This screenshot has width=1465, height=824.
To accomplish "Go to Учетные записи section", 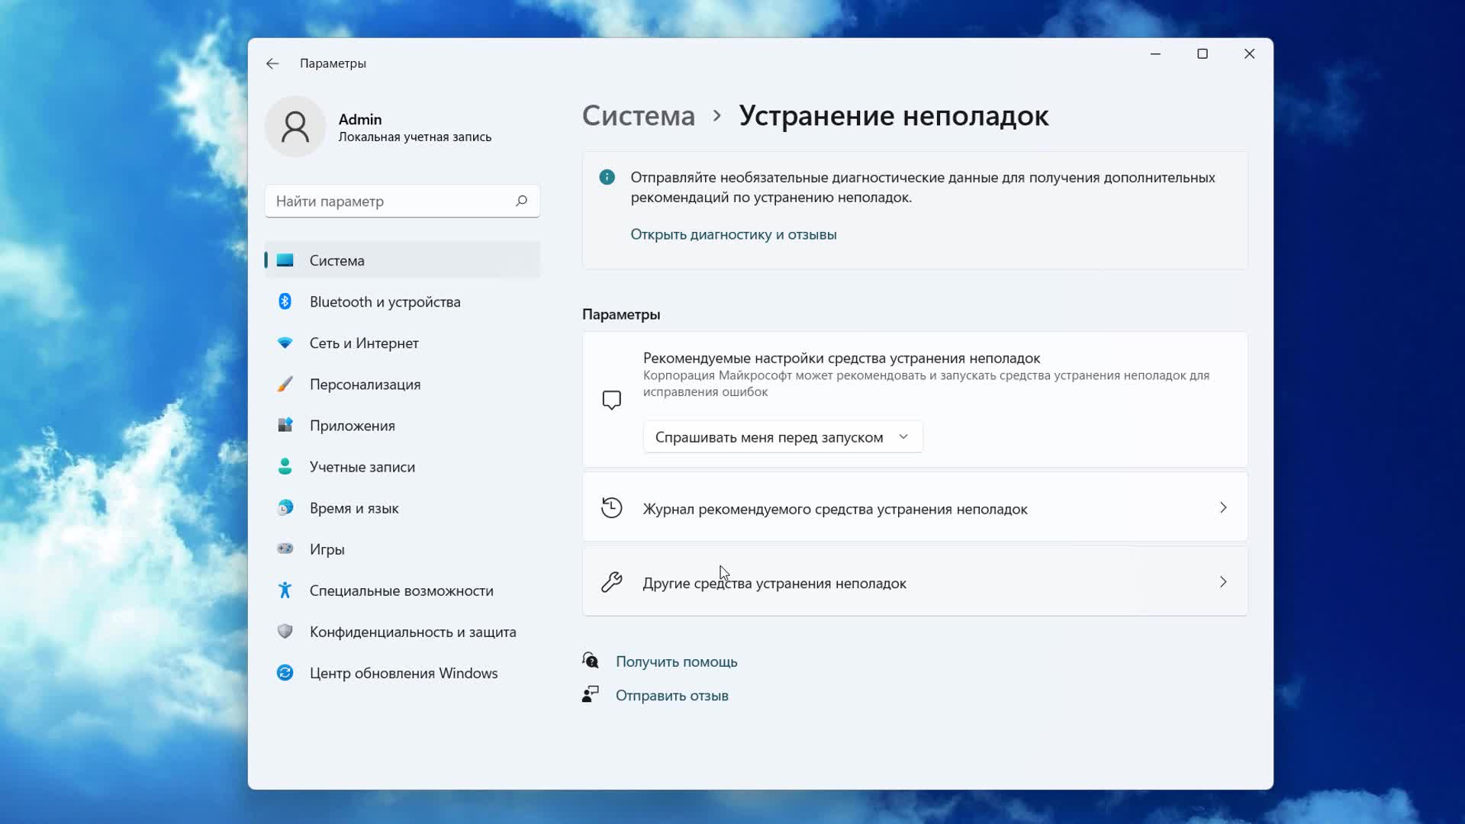I will [362, 467].
